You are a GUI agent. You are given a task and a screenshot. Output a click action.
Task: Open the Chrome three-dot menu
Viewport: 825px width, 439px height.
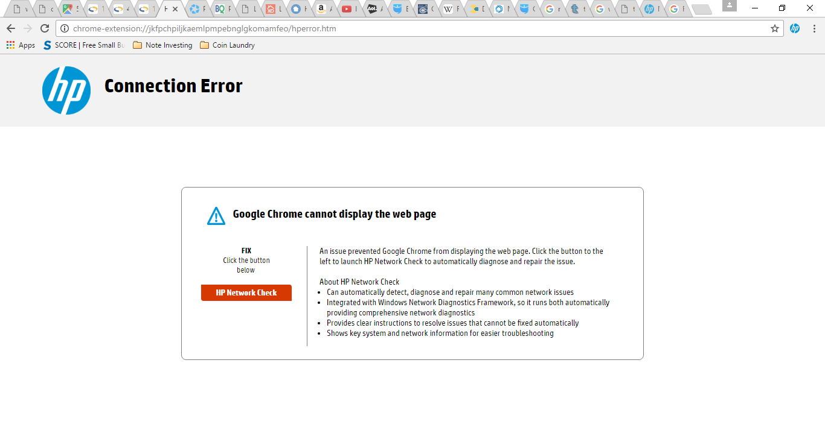pyautogui.click(x=814, y=28)
